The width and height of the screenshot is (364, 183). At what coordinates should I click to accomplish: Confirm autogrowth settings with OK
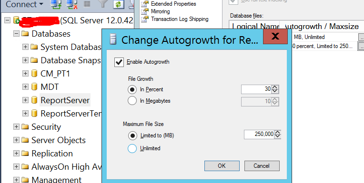point(222,166)
